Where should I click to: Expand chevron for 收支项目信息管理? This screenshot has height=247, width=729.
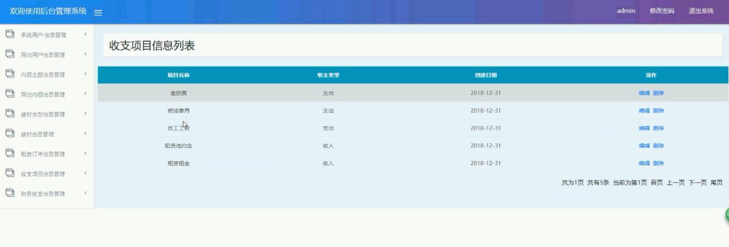tap(85, 173)
